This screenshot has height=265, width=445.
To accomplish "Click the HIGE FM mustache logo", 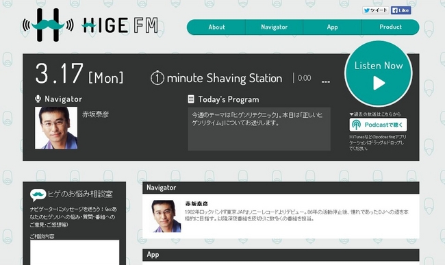I will coord(48,25).
